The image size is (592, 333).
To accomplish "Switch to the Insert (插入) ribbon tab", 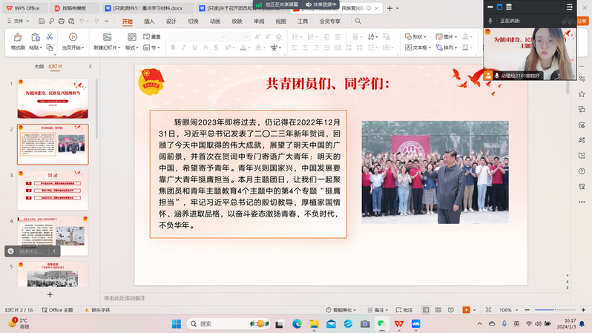I will [x=149, y=22].
